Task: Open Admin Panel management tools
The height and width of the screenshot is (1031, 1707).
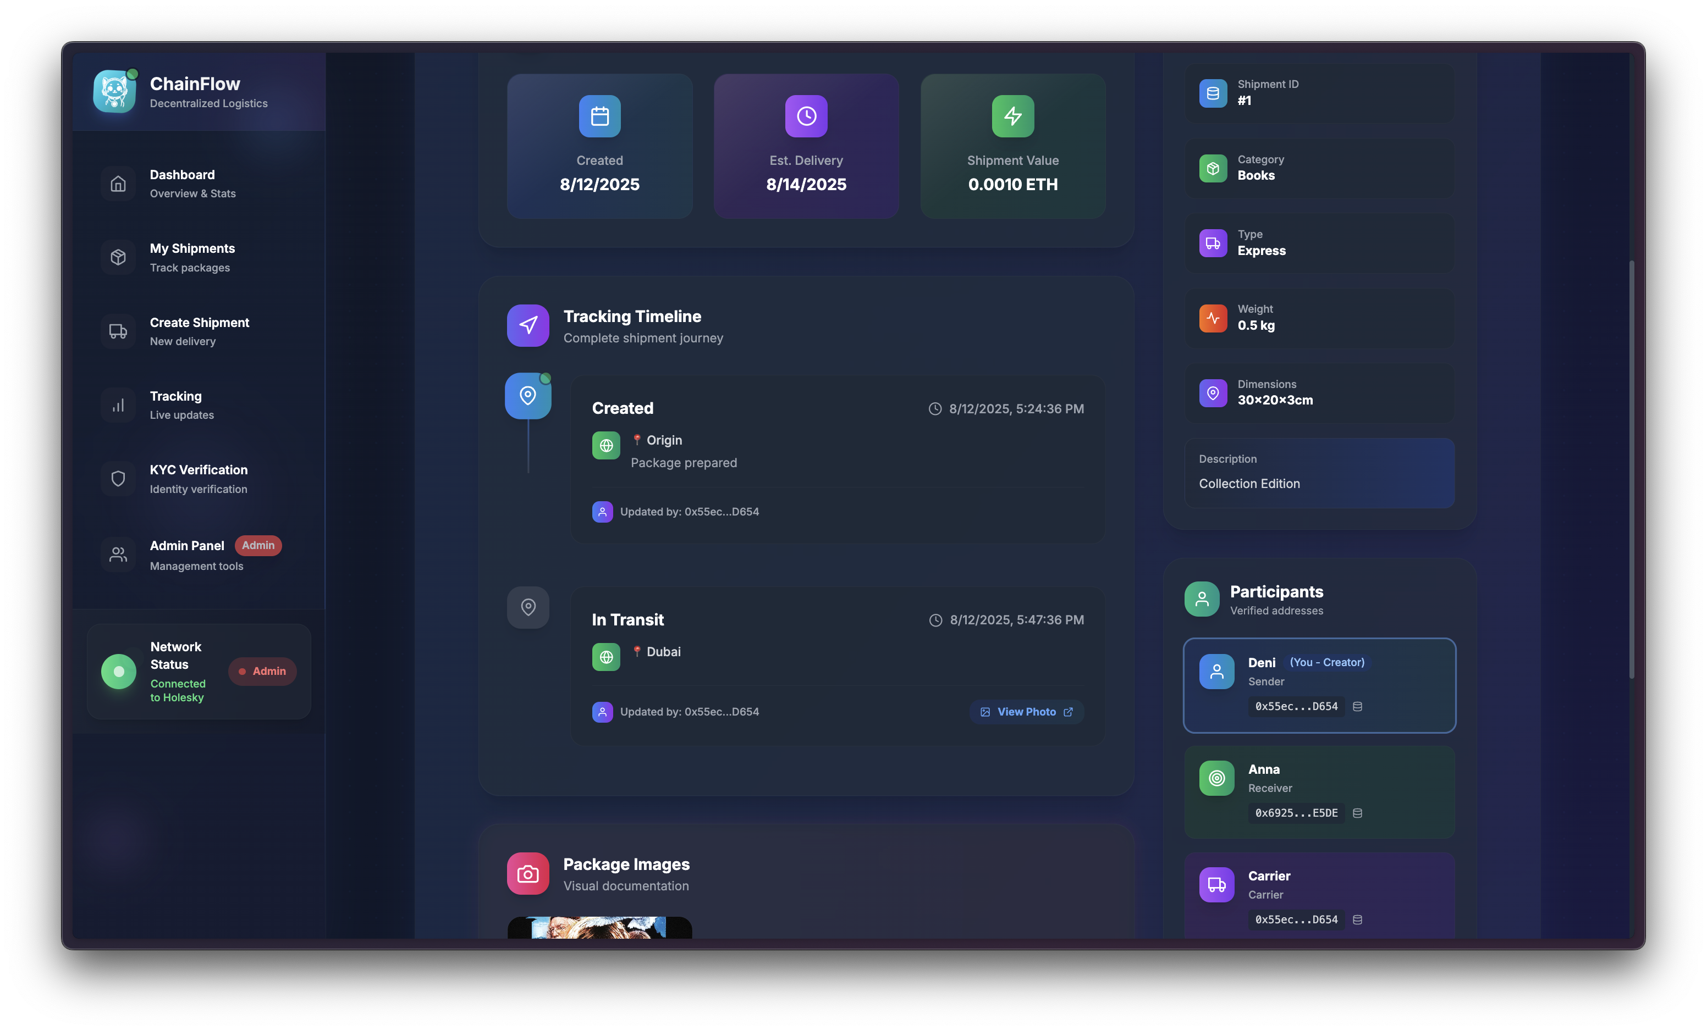Action: click(187, 555)
